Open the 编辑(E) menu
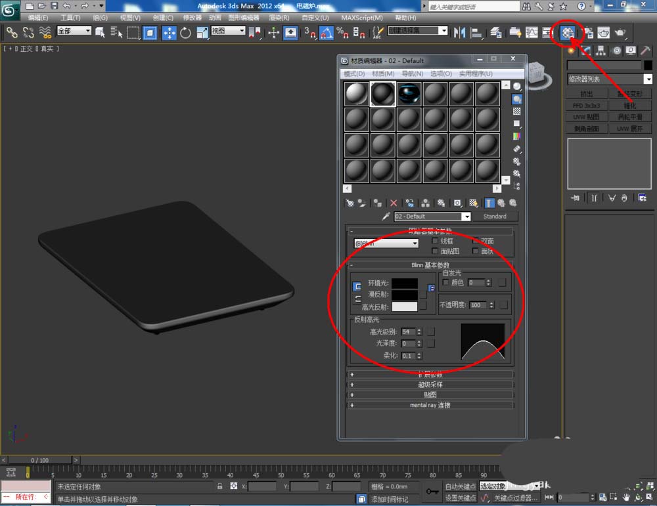 click(37, 18)
